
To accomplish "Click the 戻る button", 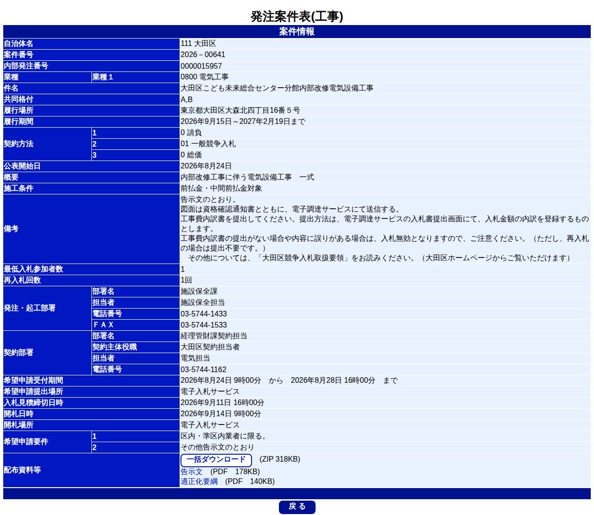I will click(297, 507).
